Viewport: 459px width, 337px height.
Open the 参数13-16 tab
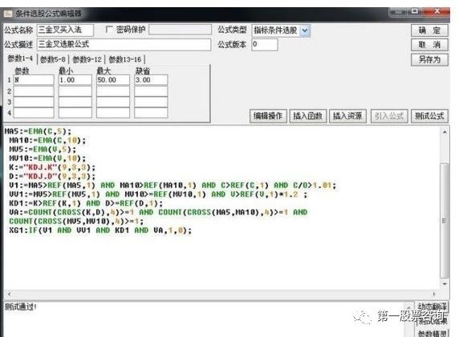(125, 59)
